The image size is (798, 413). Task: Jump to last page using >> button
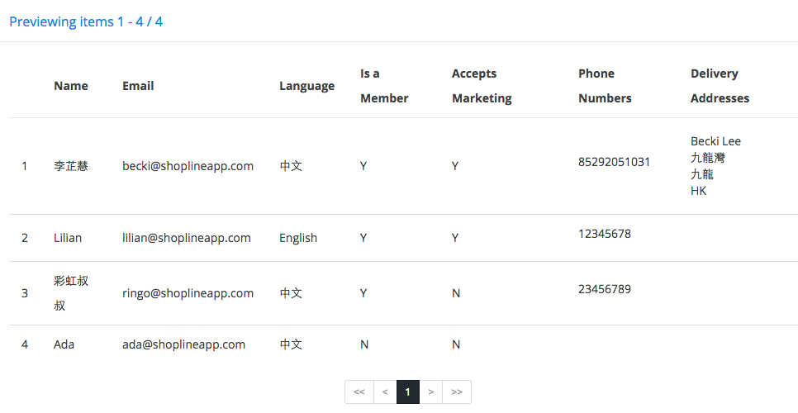click(457, 392)
